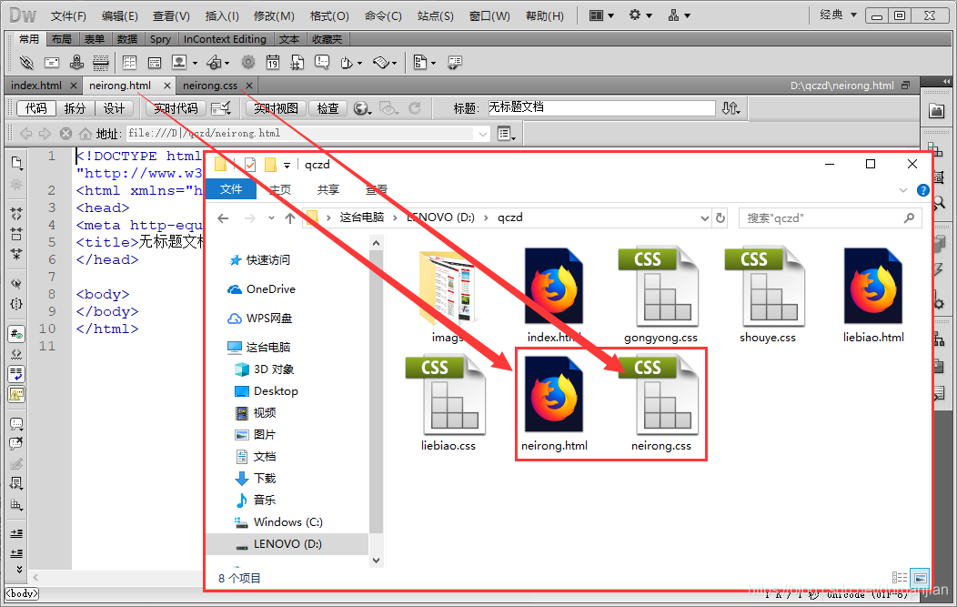Insert a server-side include

297,62
